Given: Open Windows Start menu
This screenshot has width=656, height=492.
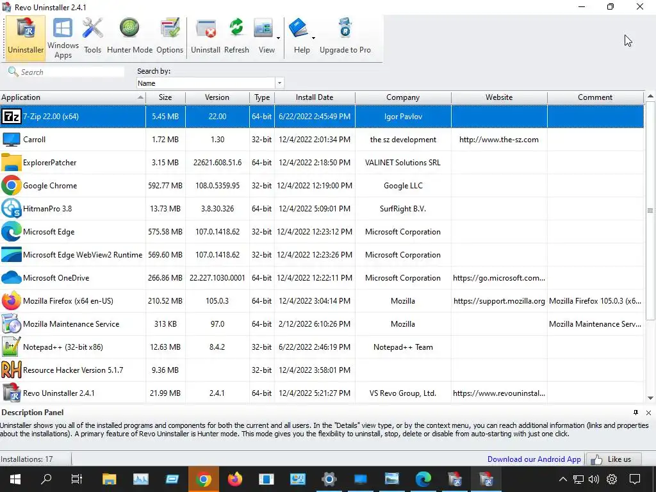Looking at the screenshot, I should [x=15, y=479].
